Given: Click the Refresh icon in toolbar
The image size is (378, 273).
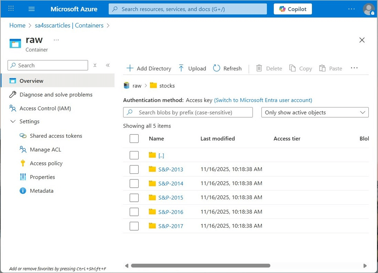Looking at the screenshot, I should coord(216,68).
